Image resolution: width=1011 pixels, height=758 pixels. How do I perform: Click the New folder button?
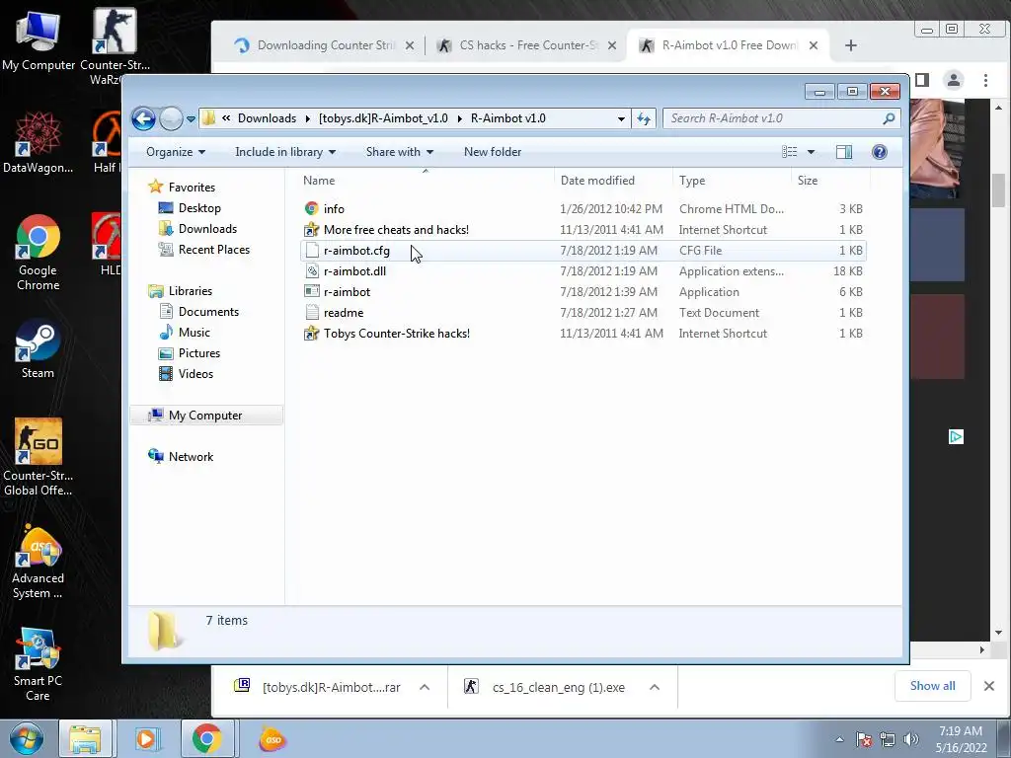tap(493, 152)
